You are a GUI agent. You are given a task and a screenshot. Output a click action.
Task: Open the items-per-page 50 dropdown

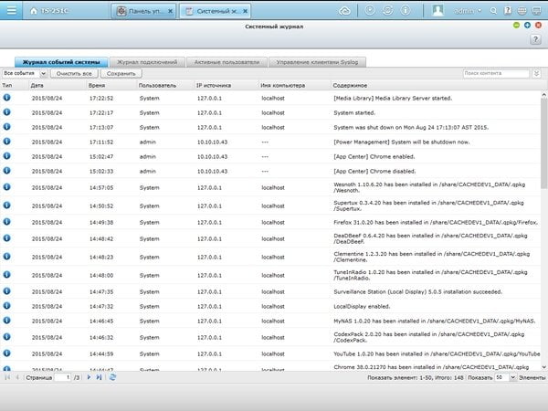(512, 377)
